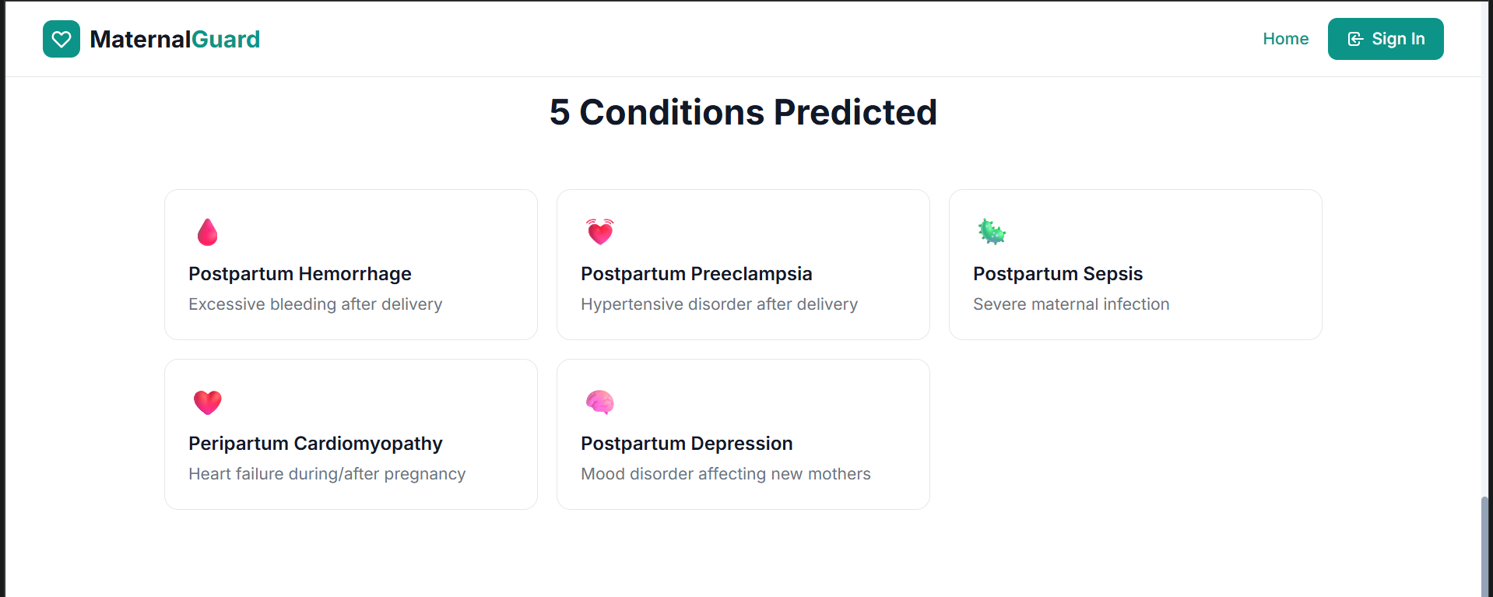
Task: Open the Postpartum Depression title
Action: pos(687,444)
